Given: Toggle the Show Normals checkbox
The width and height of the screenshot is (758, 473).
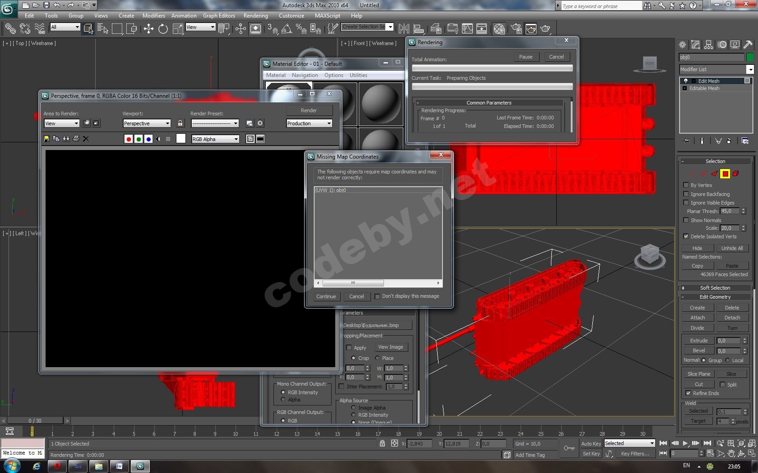Looking at the screenshot, I should click(686, 220).
